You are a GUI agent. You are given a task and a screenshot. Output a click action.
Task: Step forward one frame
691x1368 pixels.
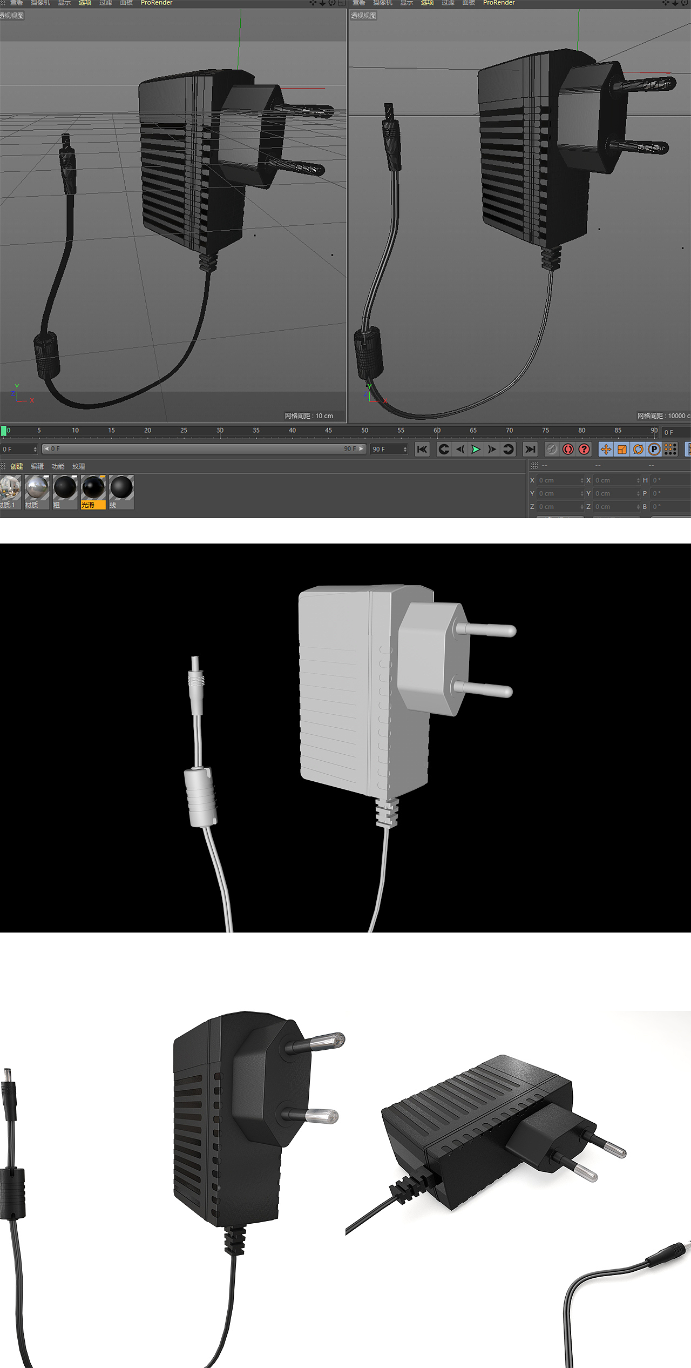click(492, 449)
